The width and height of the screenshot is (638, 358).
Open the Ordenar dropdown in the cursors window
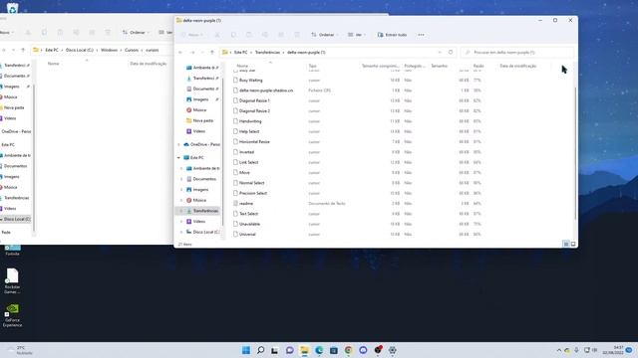(x=136, y=33)
